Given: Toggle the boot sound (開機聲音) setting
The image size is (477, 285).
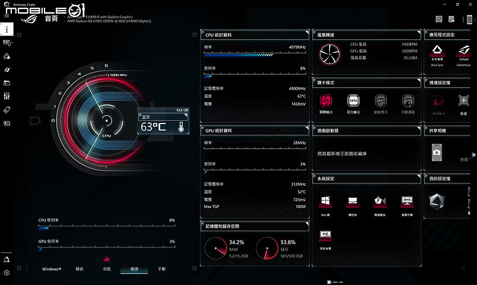Looking at the screenshot, I should coord(380,201).
